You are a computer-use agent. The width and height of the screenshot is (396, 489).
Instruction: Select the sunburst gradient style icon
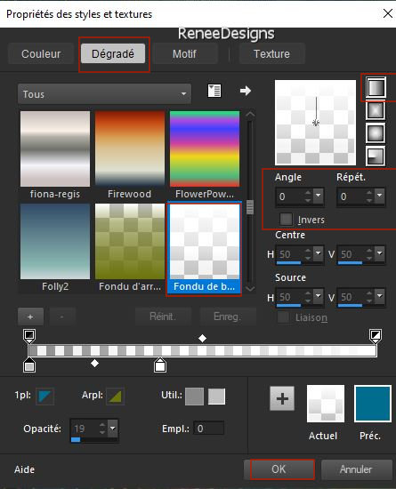pyautogui.click(x=376, y=133)
